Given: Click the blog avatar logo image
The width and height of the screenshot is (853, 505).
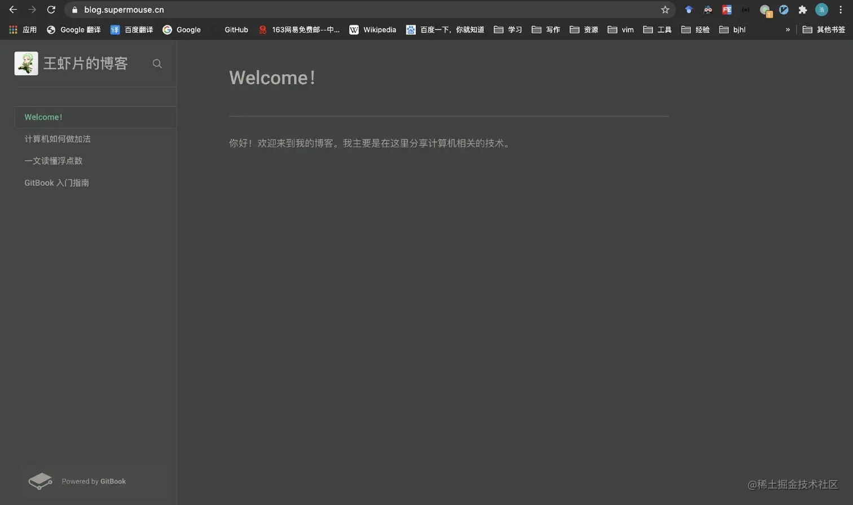Looking at the screenshot, I should point(26,64).
